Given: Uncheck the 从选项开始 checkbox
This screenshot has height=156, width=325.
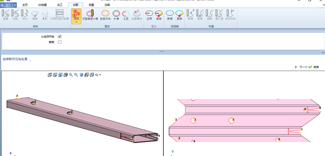Looking at the screenshot, I should [x=60, y=37].
